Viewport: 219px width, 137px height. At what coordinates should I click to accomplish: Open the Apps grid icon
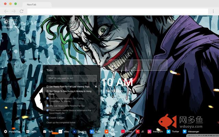[x=28, y=132]
